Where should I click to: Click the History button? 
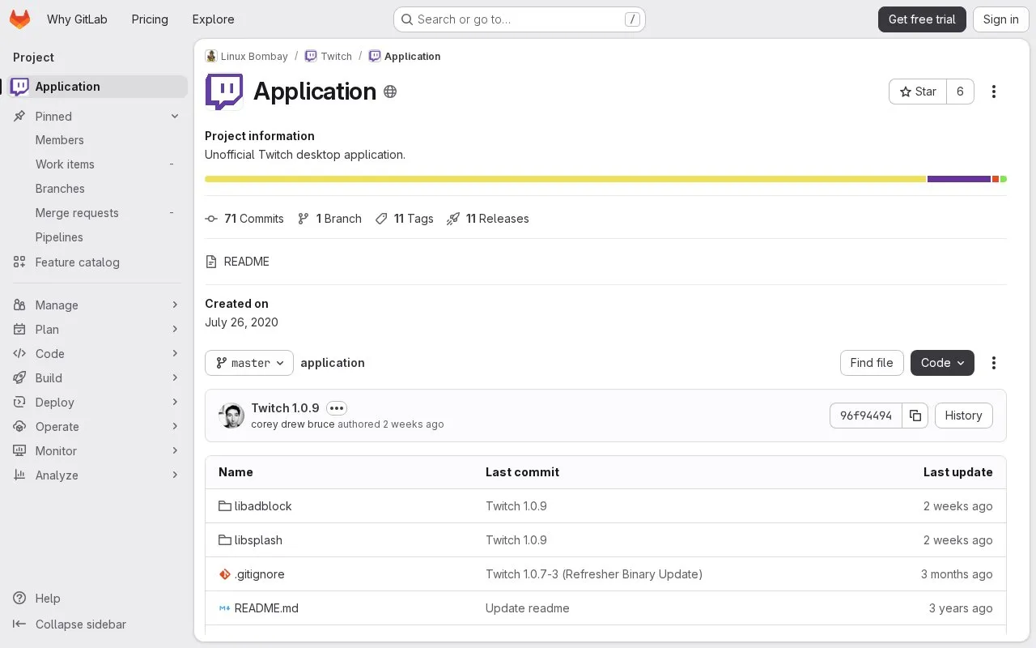pyautogui.click(x=963, y=416)
